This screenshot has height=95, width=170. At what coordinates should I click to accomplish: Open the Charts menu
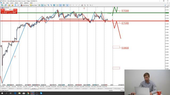(16, 3)
